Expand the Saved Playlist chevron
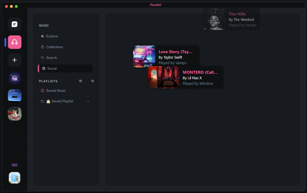307x193 pixels. pos(88,101)
